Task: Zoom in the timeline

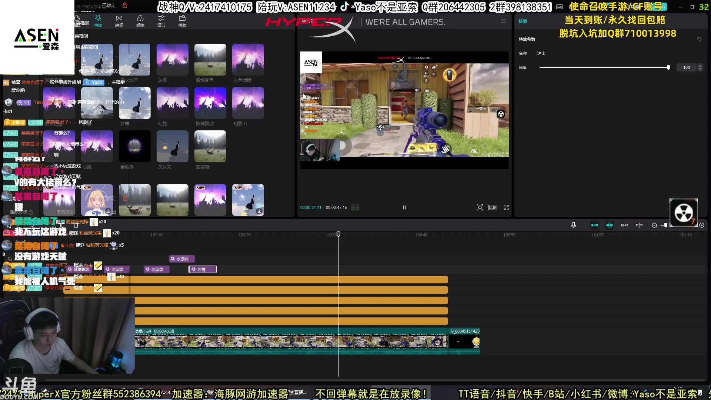Action: pyautogui.click(x=702, y=225)
